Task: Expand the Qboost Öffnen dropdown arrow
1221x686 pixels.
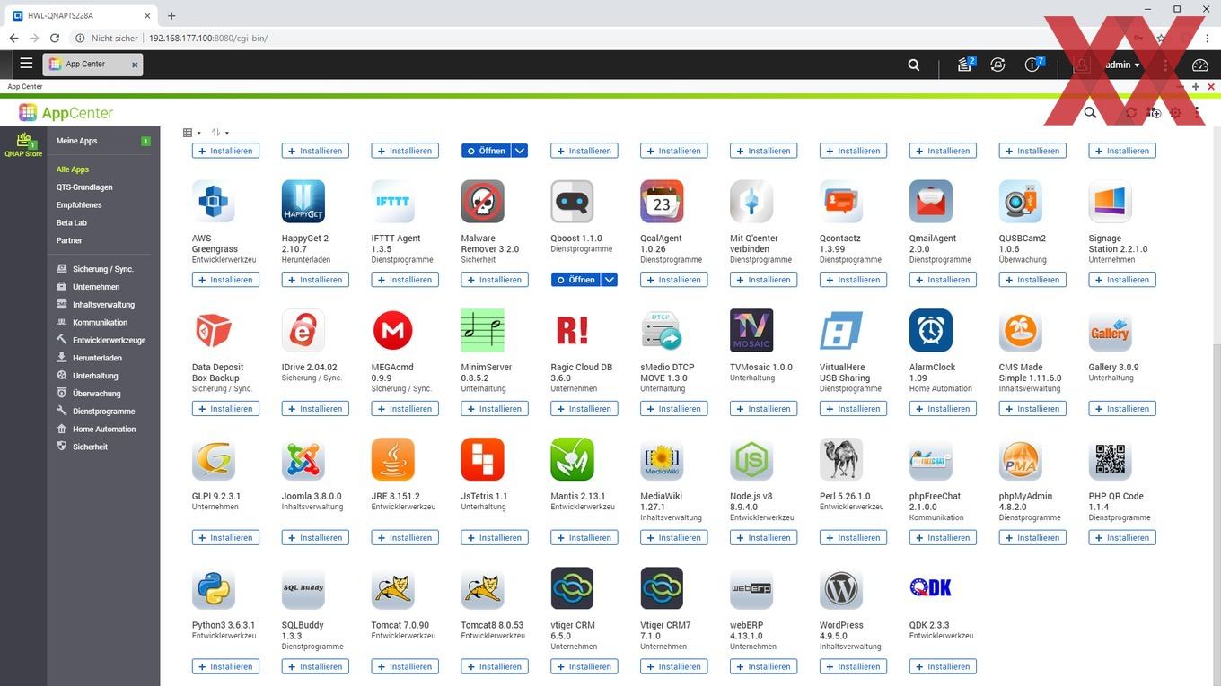Action: tap(610, 280)
